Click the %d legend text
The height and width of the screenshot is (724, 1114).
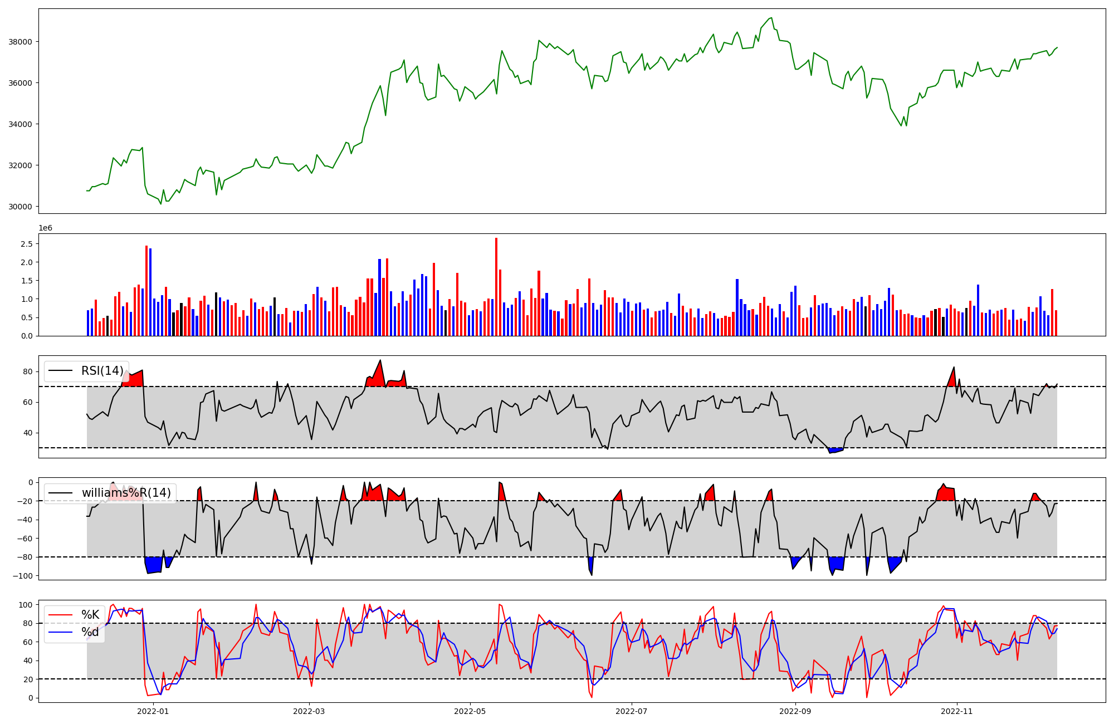pos(90,632)
